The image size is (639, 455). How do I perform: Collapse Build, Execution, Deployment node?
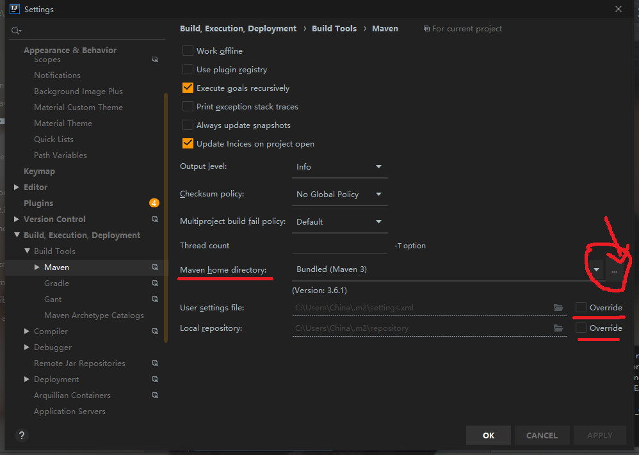(17, 235)
